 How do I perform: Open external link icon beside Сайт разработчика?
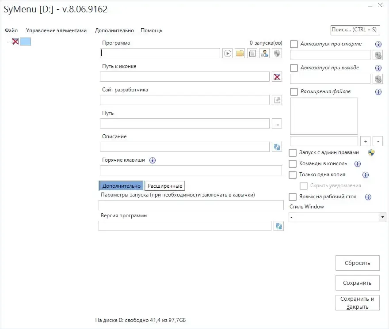click(x=277, y=100)
